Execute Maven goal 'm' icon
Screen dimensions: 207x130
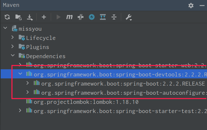[69, 17]
